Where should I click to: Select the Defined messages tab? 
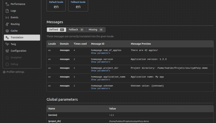click(x=56, y=30)
